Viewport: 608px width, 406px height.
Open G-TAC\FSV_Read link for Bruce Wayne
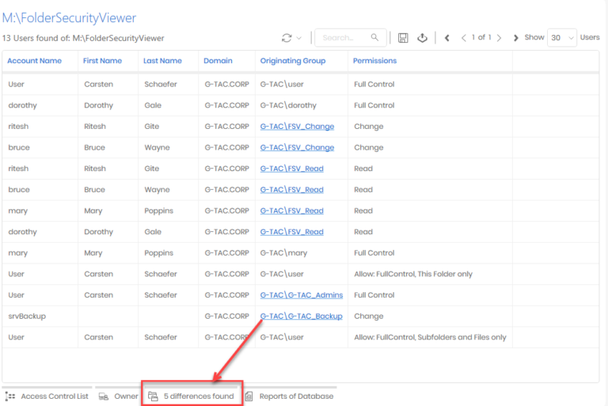coord(291,190)
